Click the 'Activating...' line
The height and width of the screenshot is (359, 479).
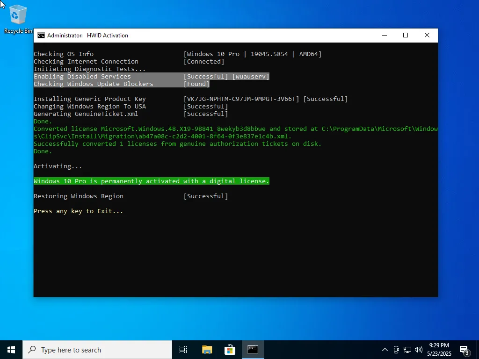tap(58, 166)
